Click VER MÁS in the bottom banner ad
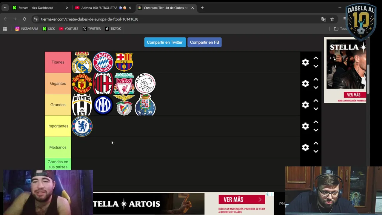382x215 pixels. pos(242,199)
